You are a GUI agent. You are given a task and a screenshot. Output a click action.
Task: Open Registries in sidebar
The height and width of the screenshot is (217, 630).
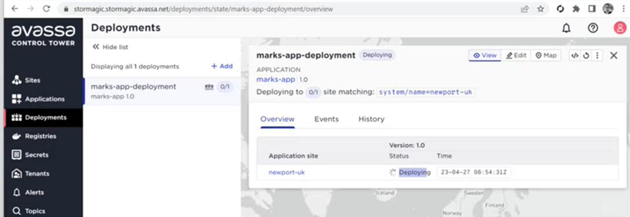click(x=43, y=136)
